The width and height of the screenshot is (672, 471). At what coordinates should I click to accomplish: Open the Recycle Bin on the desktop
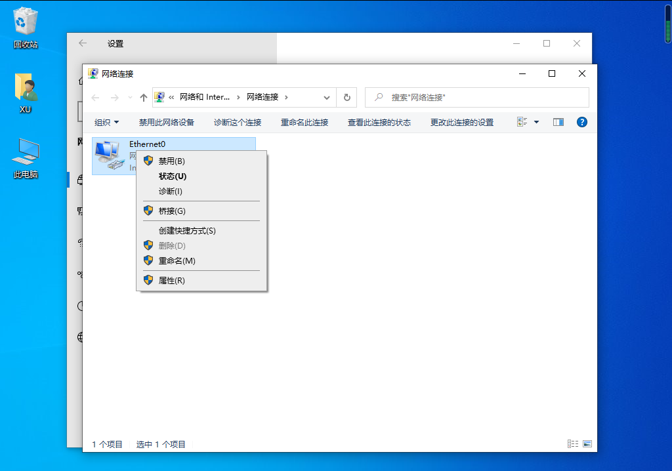coord(24,20)
